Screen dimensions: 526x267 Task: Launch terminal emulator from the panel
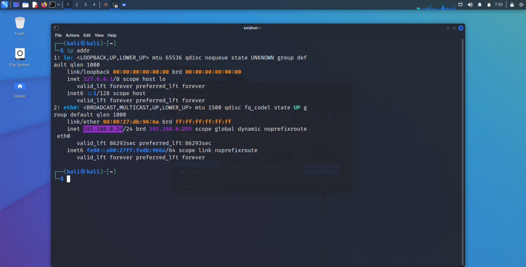(x=52, y=5)
